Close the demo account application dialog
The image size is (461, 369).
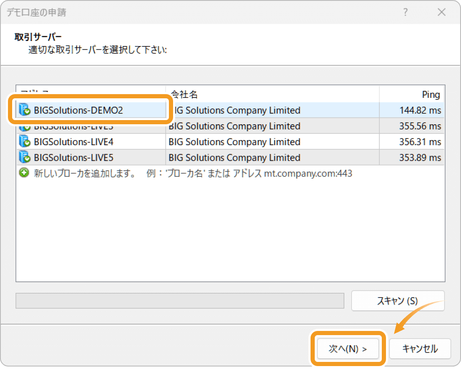(x=441, y=12)
